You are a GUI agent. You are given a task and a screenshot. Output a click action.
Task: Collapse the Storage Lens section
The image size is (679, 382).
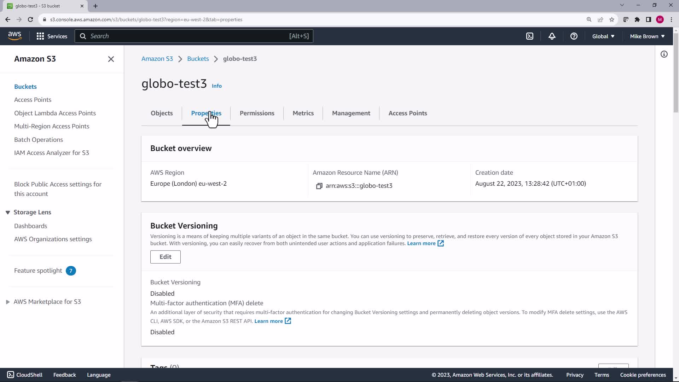tap(8, 212)
